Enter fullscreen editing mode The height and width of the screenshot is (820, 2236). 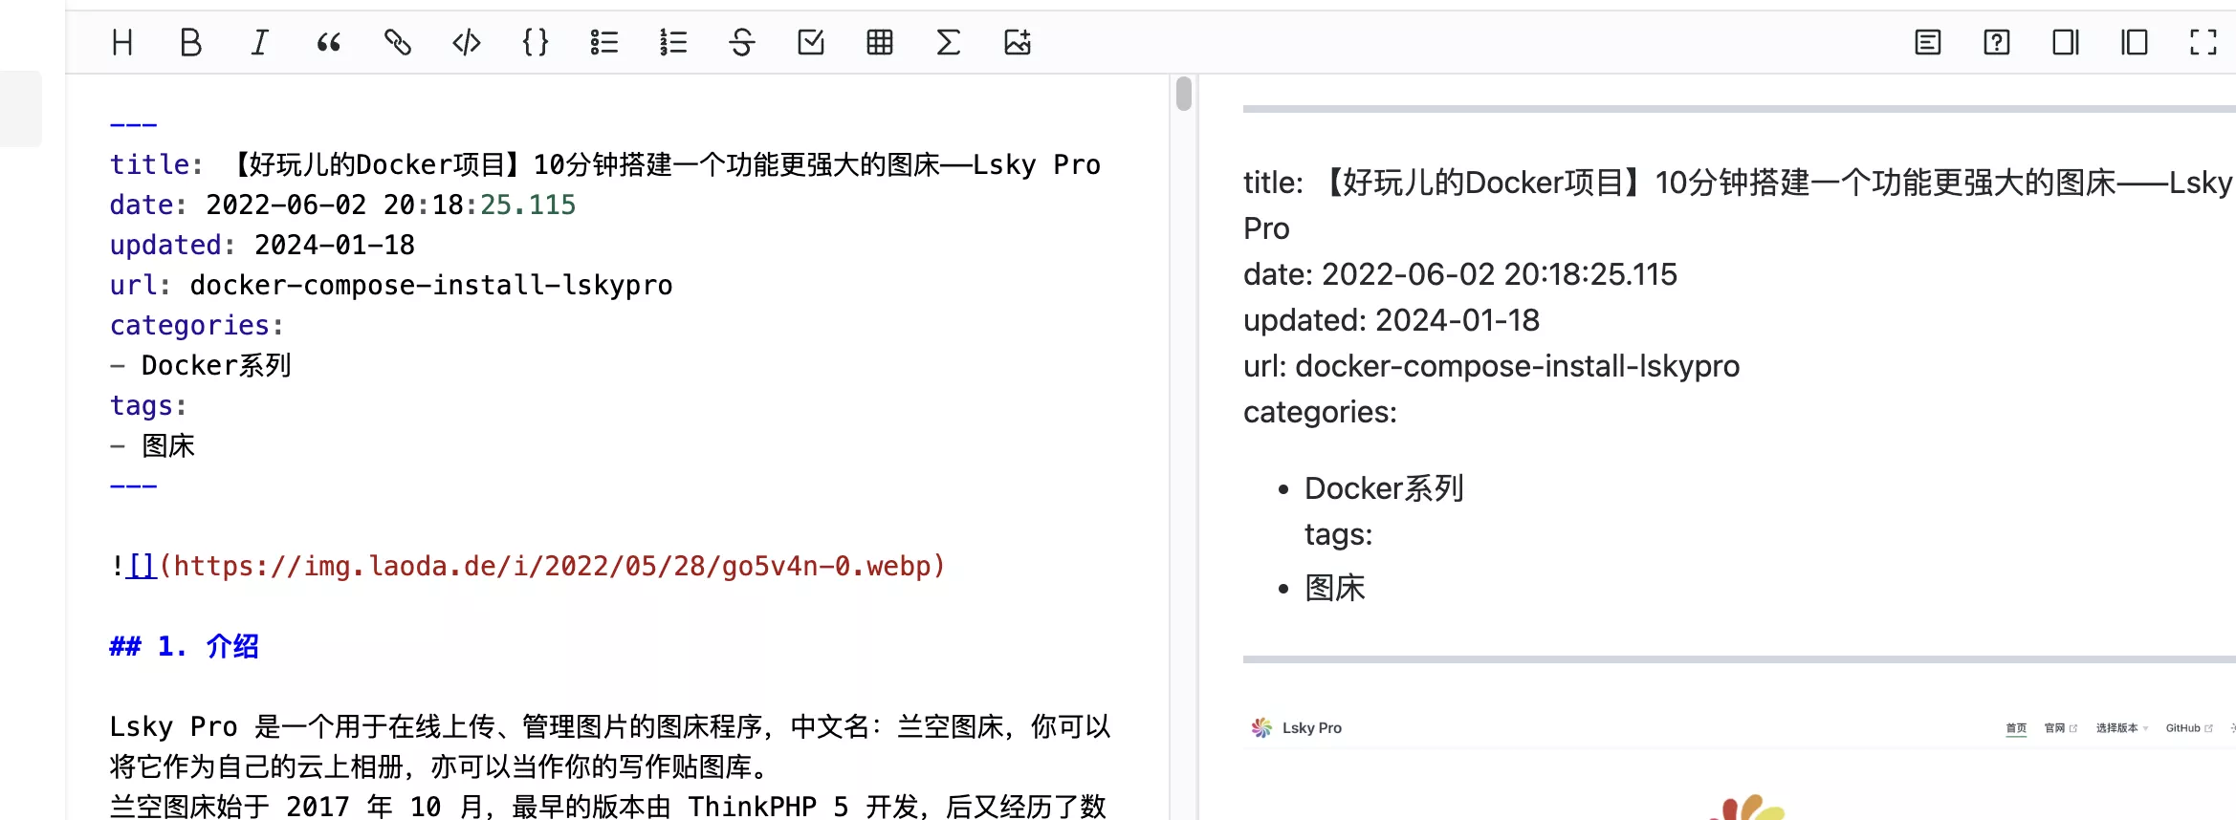pos(2203,42)
